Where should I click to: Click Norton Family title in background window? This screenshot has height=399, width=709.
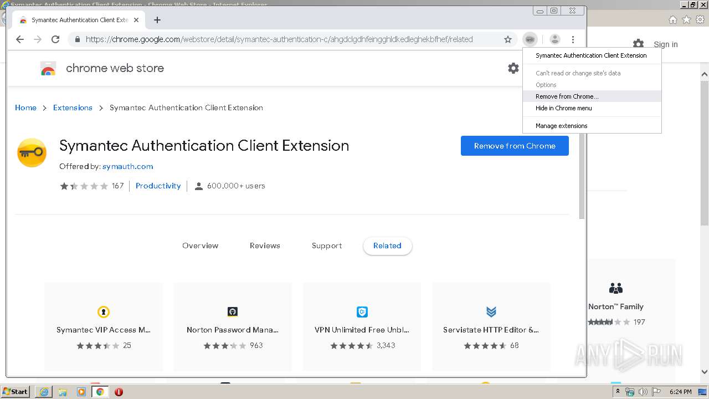click(x=616, y=306)
